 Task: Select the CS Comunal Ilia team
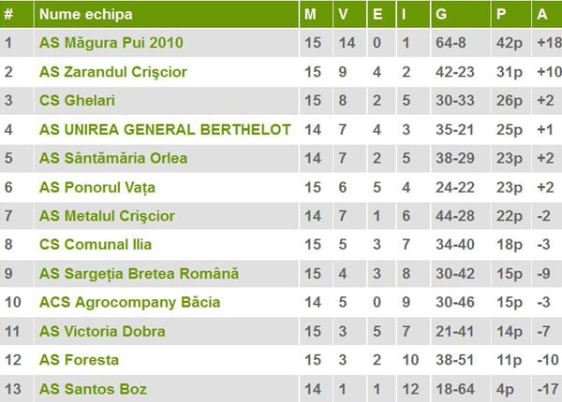(x=96, y=245)
